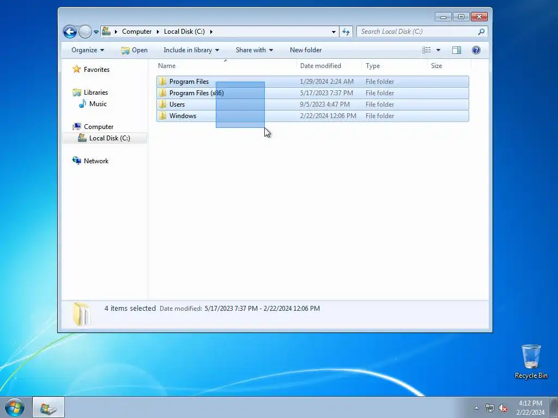Click the greyed-out Forward arrow button
The height and width of the screenshot is (418, 558).
pos(84,32)
